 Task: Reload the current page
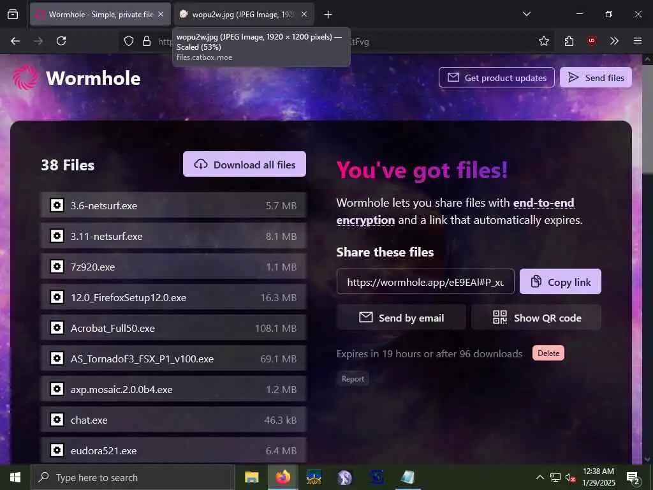click(61, 41)
